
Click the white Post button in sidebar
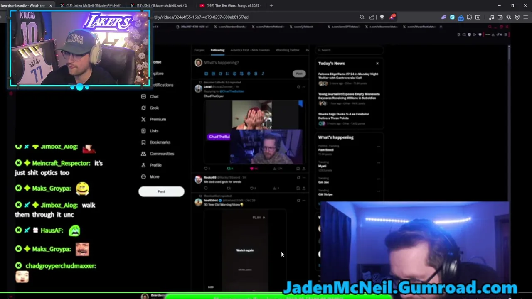click(161, 191)
